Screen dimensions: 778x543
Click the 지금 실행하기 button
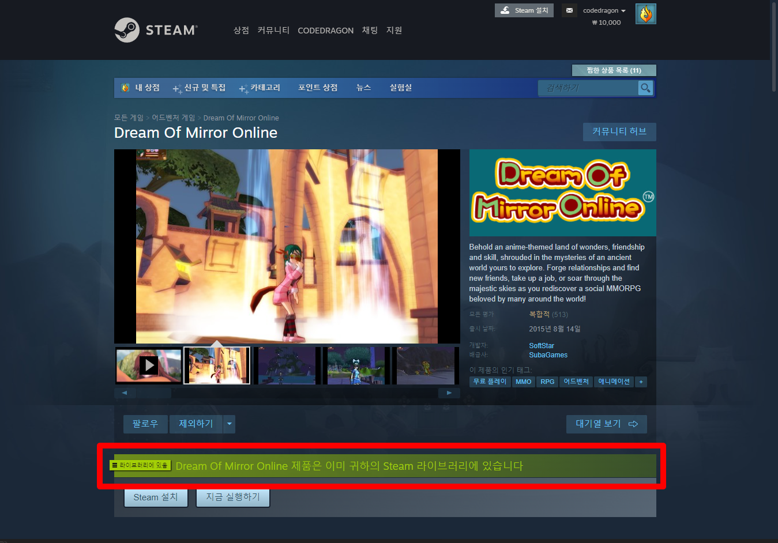(233, 497)
